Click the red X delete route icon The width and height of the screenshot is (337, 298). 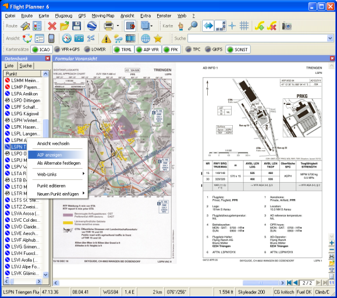52,26
